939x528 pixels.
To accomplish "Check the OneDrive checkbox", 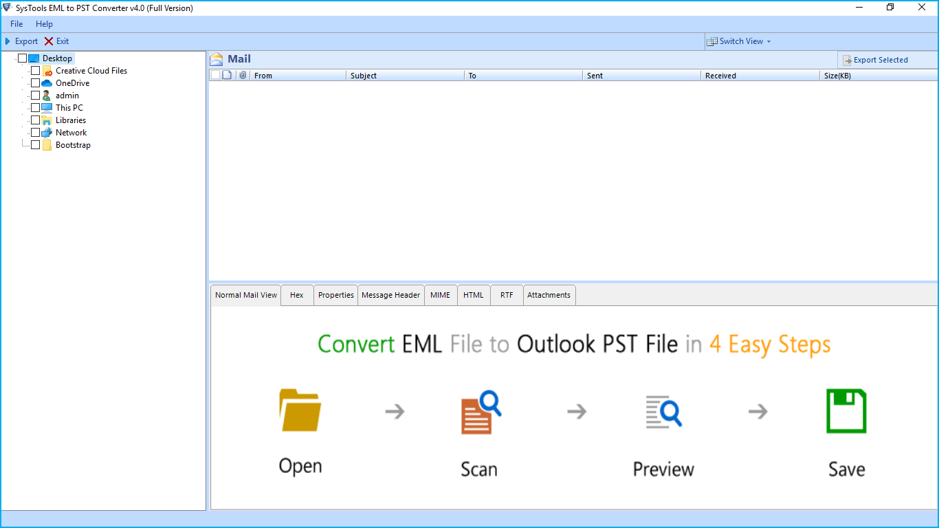I will pos(36,83).
